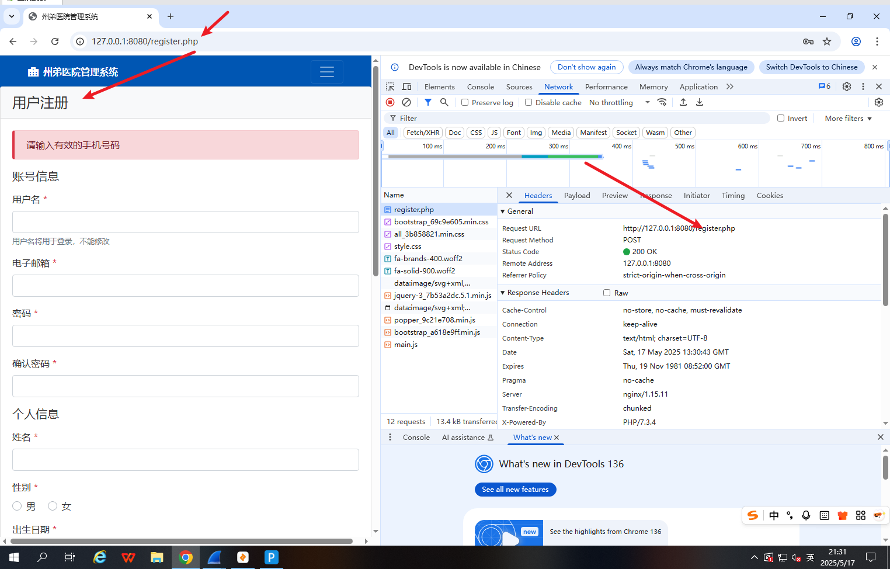Open DevTools settings gear icon
Image resolution: width=890 pixels, height=569 pixels.
coord(847,86)
